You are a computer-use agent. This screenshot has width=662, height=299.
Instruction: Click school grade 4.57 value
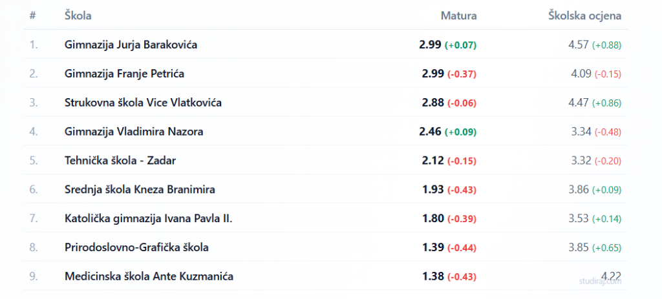[578, 45]
